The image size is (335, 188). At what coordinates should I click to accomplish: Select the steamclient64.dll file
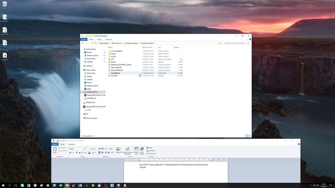point(117,70)
